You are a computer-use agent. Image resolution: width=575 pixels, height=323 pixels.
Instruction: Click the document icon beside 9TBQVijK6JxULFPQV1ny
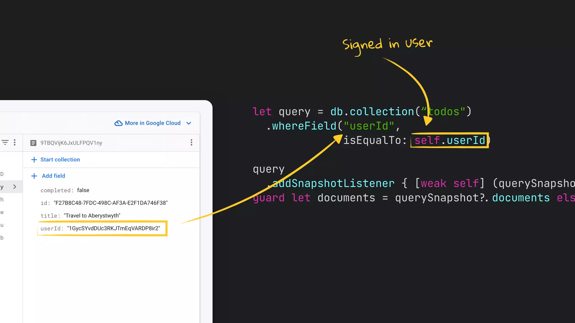pos(33,143)
